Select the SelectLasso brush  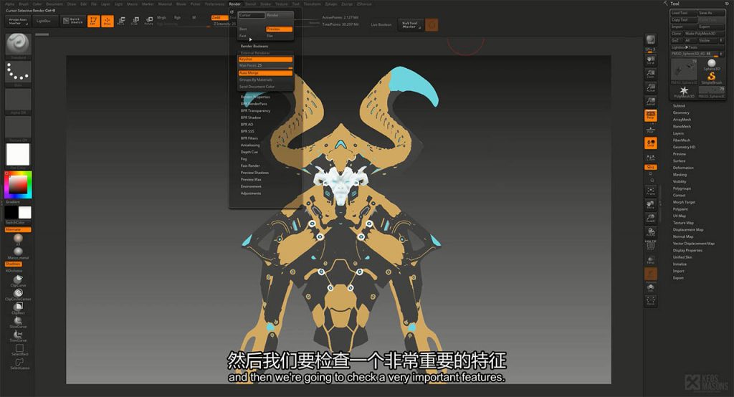pos(19,364)
